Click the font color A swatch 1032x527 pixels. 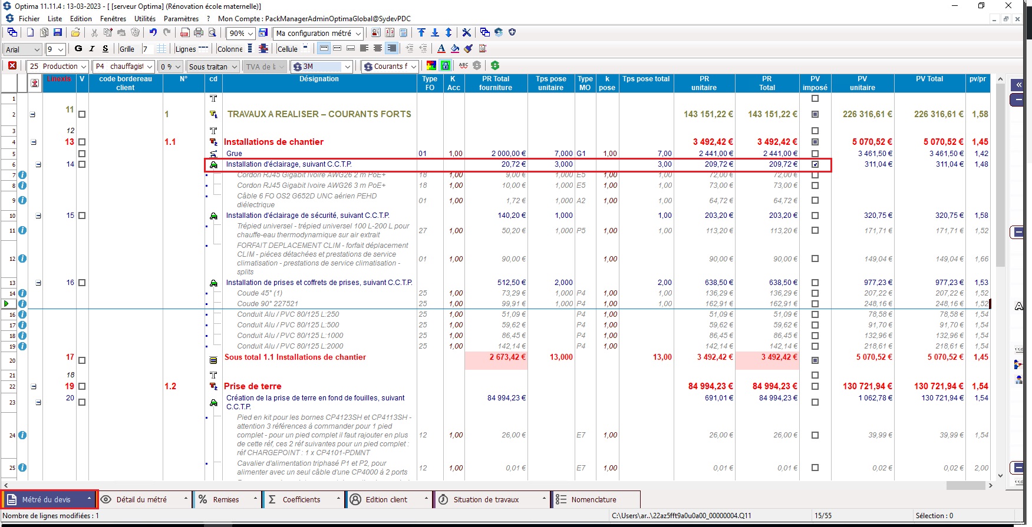(x=441, y=49)
